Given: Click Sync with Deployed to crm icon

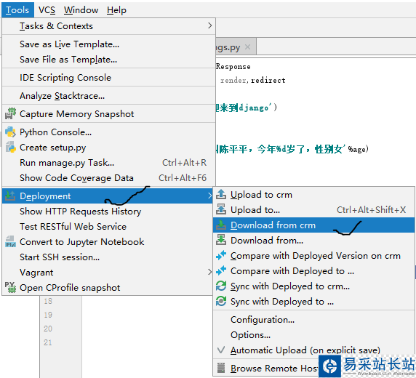Looking at the screenshot, I should (221, 286).
